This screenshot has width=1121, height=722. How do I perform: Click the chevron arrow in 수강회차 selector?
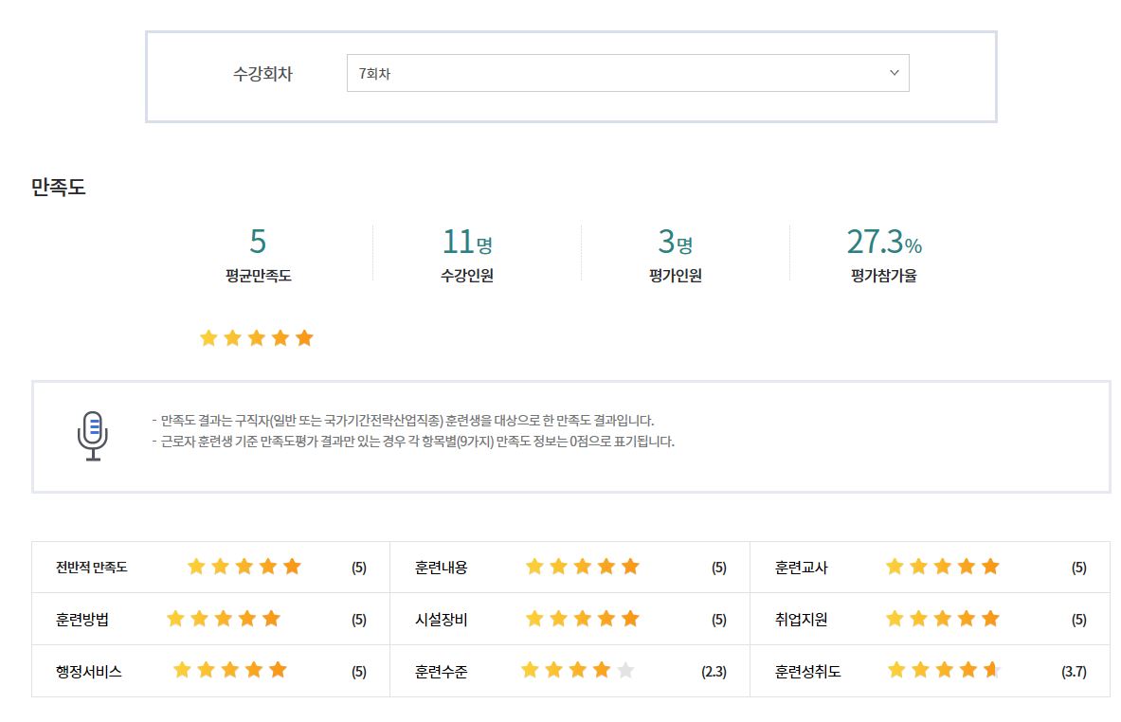[894, 73]
